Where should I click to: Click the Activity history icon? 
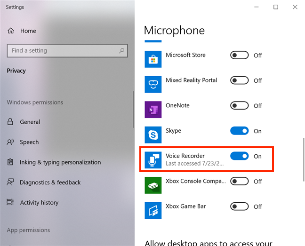[10, 202]
